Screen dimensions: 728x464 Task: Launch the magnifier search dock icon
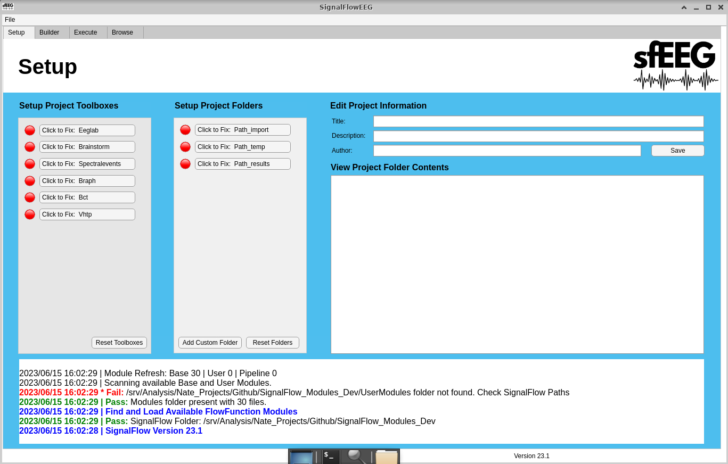(356, 457)
